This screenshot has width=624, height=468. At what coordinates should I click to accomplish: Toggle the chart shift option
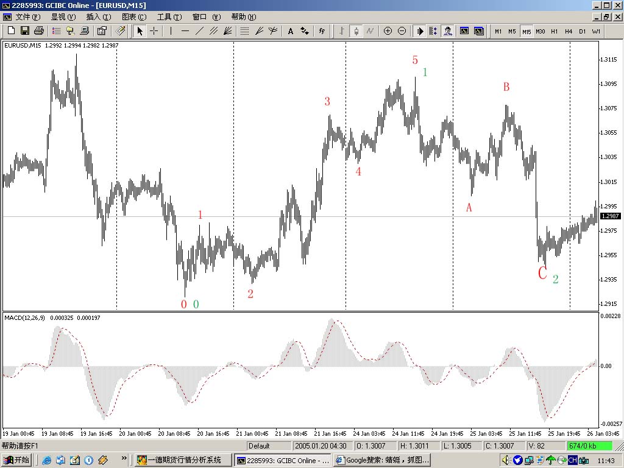tap(433, 31)
